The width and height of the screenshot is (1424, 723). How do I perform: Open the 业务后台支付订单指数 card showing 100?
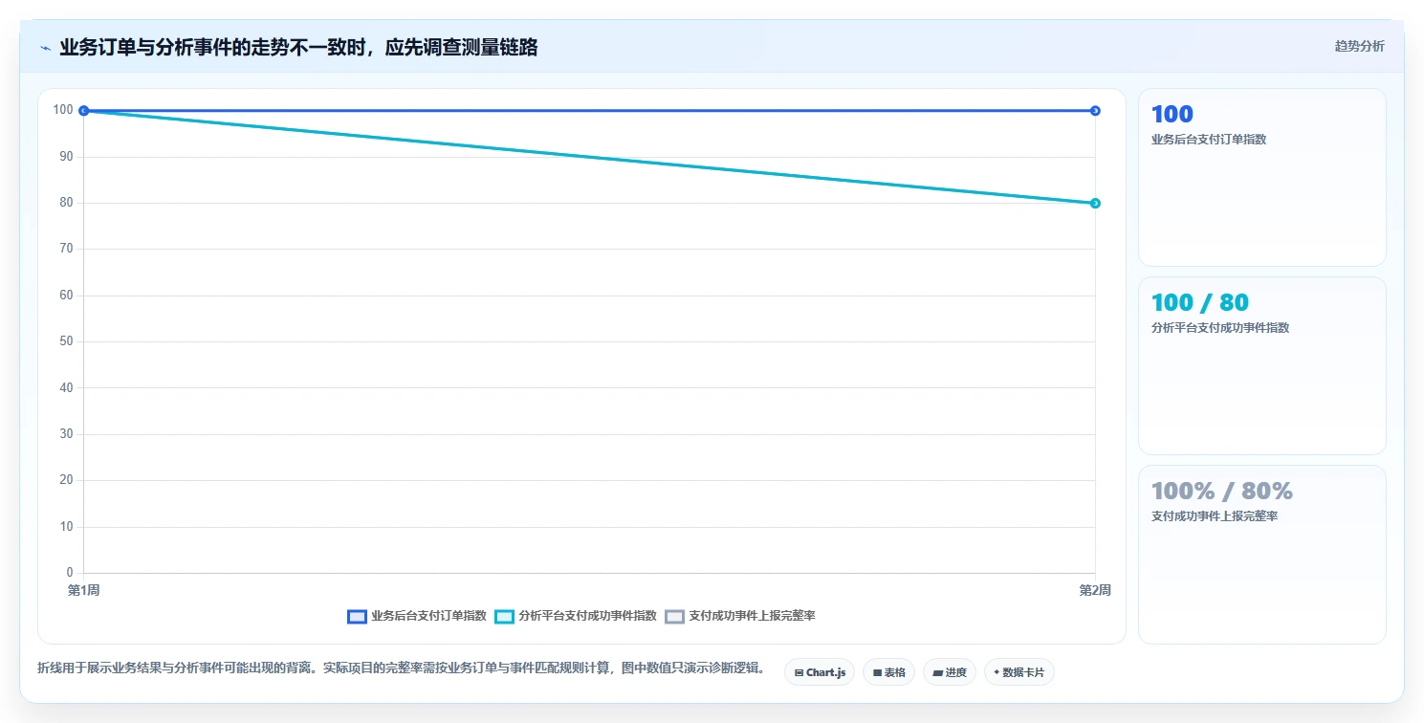point(1261,177)
